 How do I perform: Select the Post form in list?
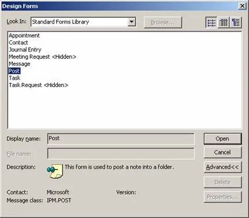pyautogui.click(x=14, y=71)
